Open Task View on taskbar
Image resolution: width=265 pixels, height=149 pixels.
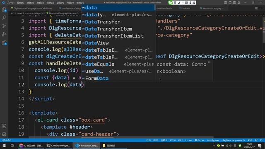[12, 145]
